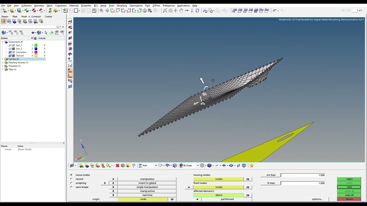Toggle the Trial surf geometry visibility icon
This screenshot has width=367, height=206.
point(10,56)
